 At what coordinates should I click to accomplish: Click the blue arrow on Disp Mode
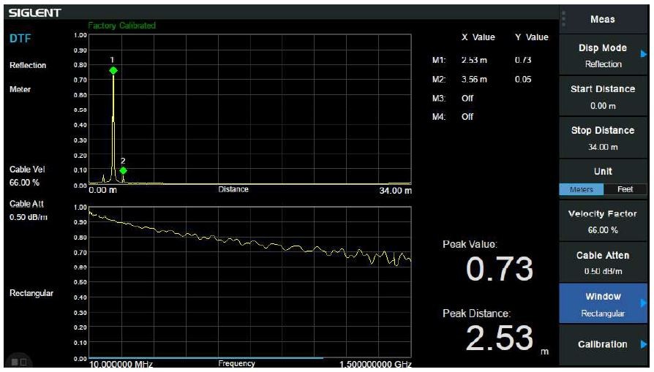point(644,54)
